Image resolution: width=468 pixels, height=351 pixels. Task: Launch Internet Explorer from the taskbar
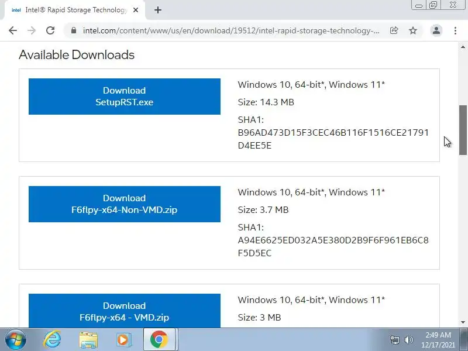52,339
